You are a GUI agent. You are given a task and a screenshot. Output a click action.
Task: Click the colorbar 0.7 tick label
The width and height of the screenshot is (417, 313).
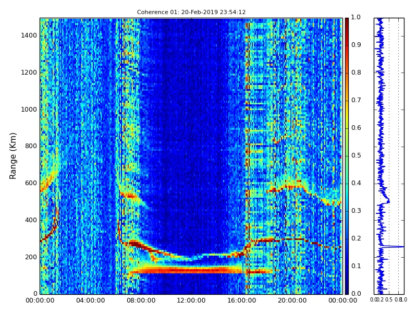point(356,100)
